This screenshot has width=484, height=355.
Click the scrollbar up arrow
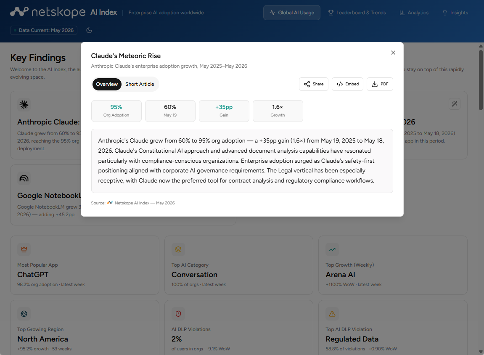(x=481, y=46)
